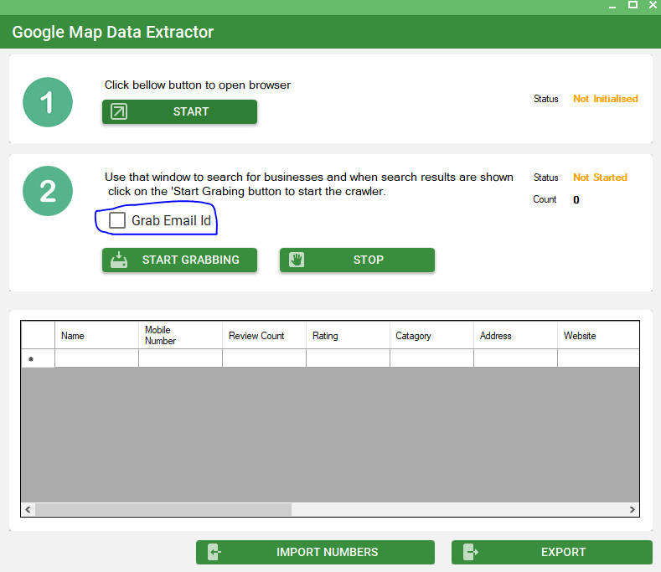661x572 pixels.
Task: Click the open-browser arrow icon on START
Action: click(x=119, y=111)
